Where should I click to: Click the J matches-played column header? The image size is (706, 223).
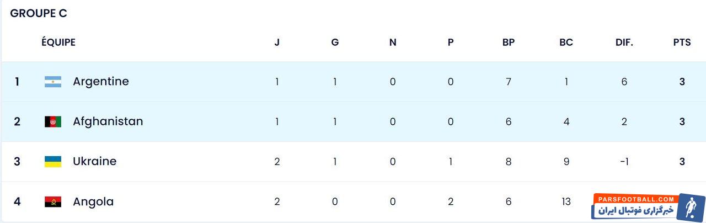tap(277, 43)
